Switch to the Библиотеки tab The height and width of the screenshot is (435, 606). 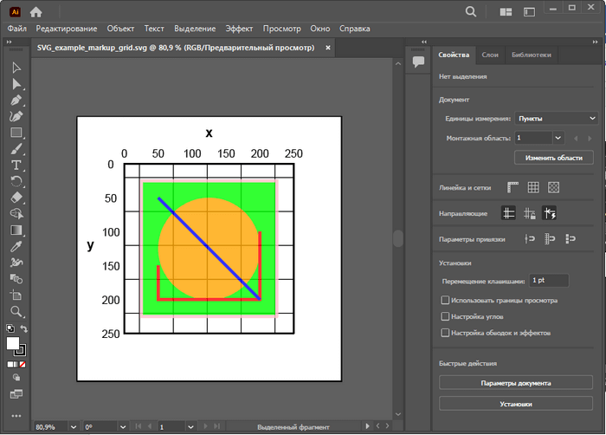pyautogui.click(x=532, y=55)
